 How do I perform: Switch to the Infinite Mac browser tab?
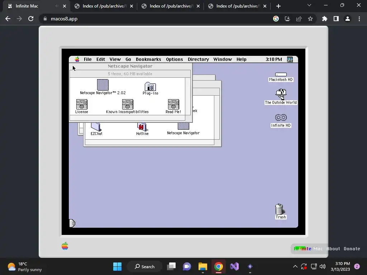tap(35, 6)
